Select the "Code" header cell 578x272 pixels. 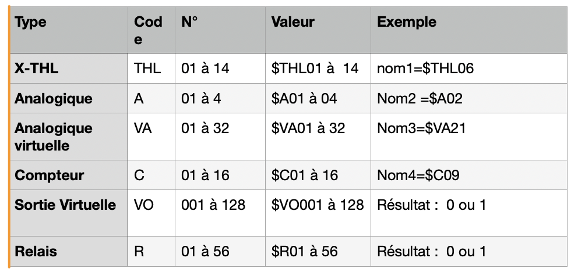tap(148, 30)
